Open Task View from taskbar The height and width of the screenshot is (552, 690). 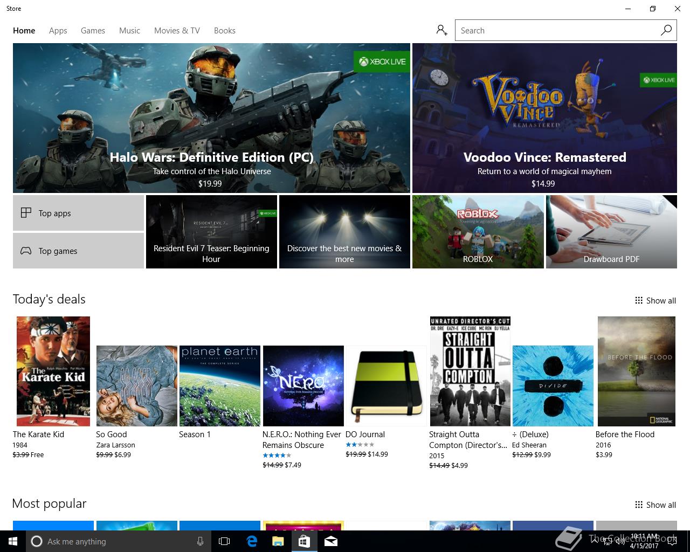pos(224,541)
